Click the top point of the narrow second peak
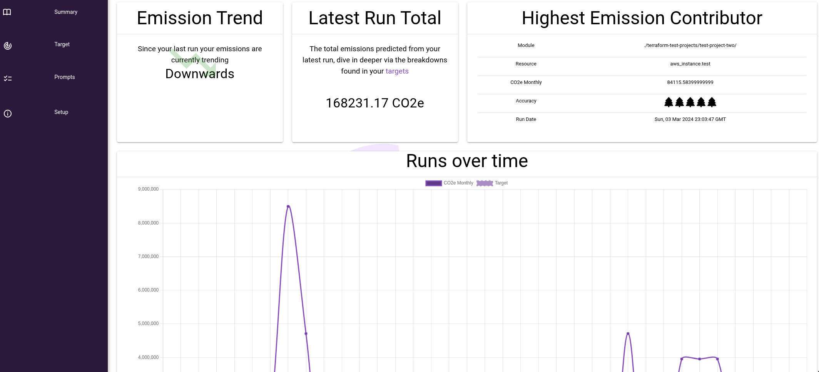The width and height of the screenshot is (819, 372). pos(628,333)
